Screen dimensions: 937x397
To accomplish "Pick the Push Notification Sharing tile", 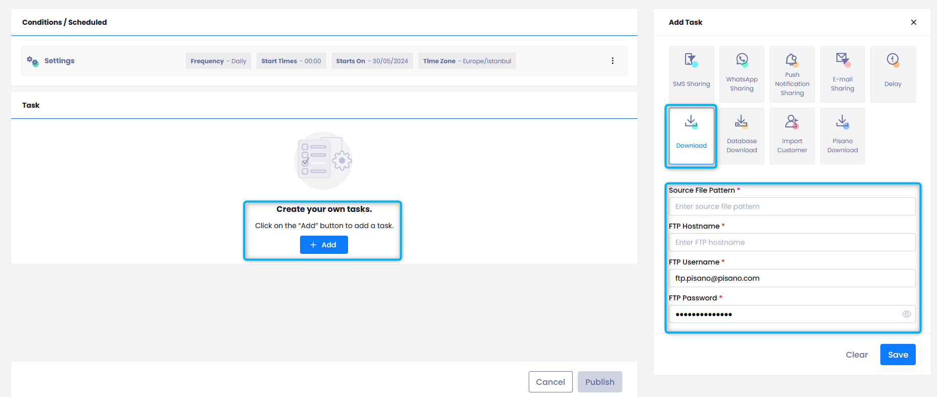I will [x=792, y=74].
